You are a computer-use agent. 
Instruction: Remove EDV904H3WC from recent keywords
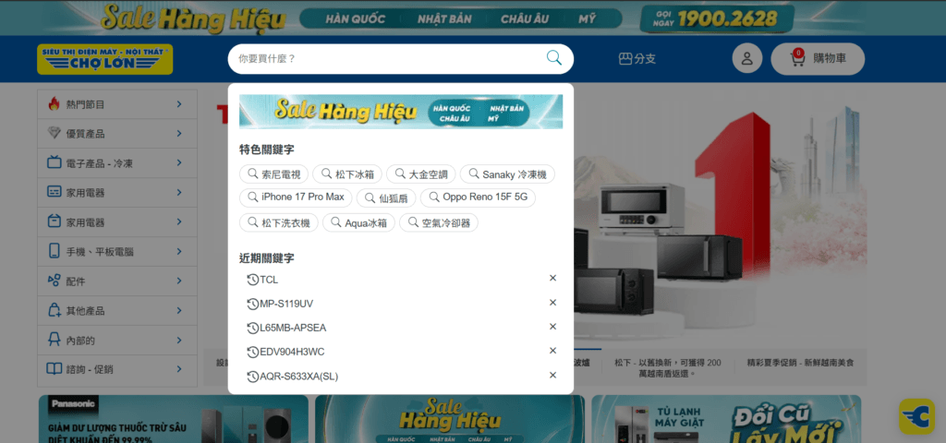[552, 350]
